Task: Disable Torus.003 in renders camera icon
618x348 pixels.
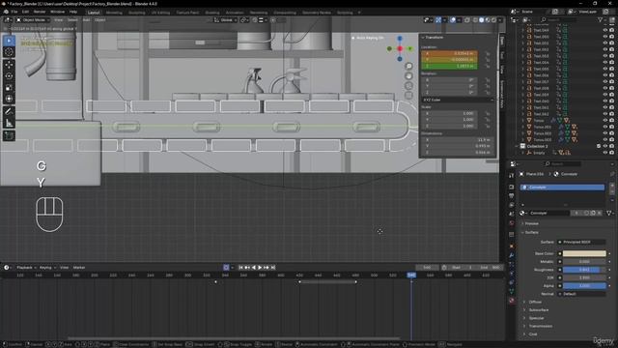Action: (611, 139)
